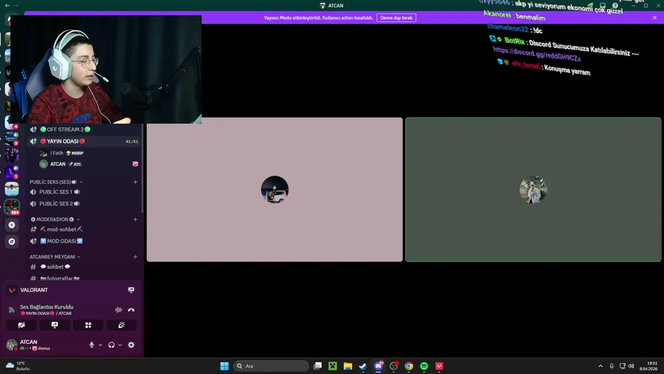Open weather widget showing 12°C Bulutlu

18,366
